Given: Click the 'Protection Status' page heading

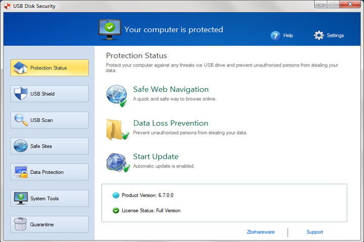Looking at the screenshot, I should (136, 55).
